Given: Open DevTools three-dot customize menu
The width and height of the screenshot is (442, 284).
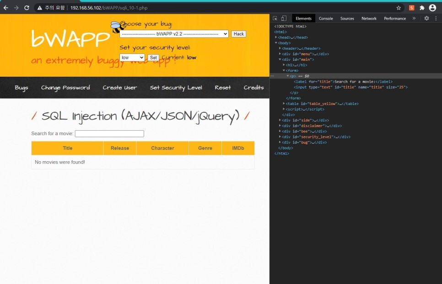Looking at the screenshot, I should coord(436,18).
